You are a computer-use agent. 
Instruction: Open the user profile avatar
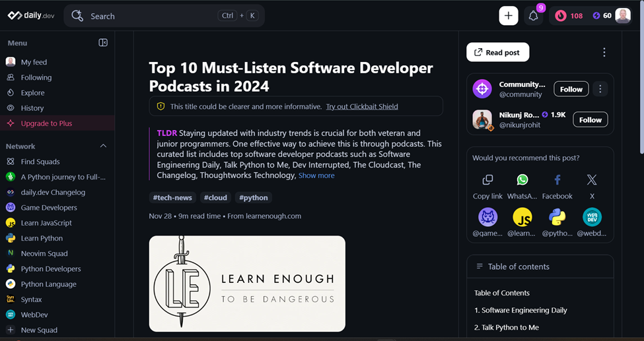coord(623,16)
